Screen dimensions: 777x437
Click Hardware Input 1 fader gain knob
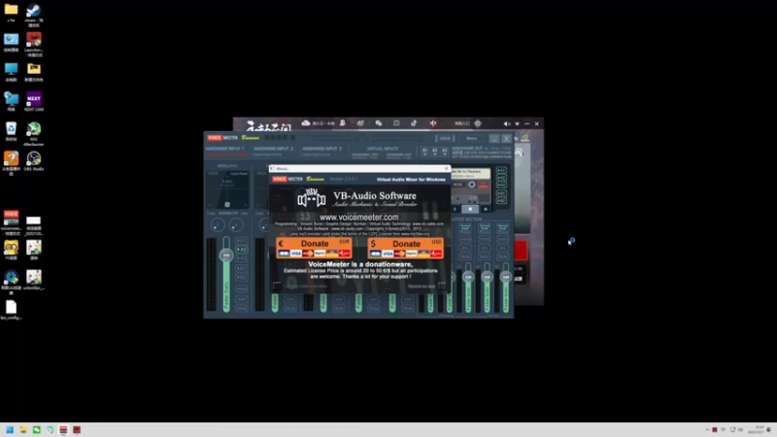[x=226, y=255]
